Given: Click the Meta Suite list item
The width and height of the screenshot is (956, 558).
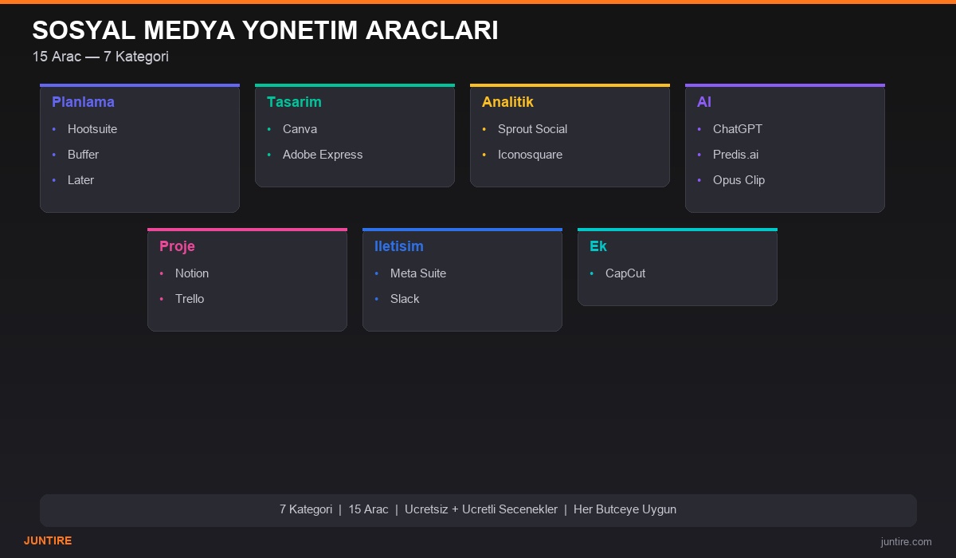Looking at the screenshot, I should (x=418, y=273).
